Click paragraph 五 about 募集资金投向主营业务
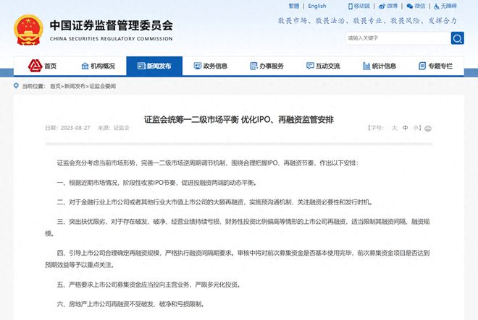478x320 pixels. [x=149, y=285]
